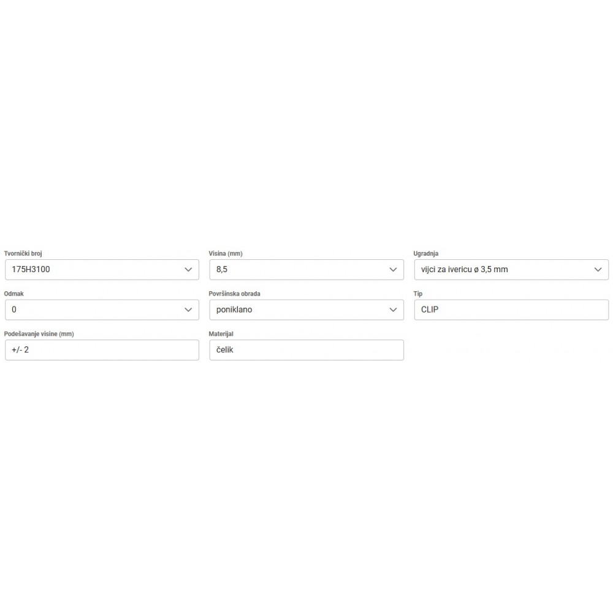Click the chevron arrow of Odmak field
613x613 pixels.
[x=188, y=310]
